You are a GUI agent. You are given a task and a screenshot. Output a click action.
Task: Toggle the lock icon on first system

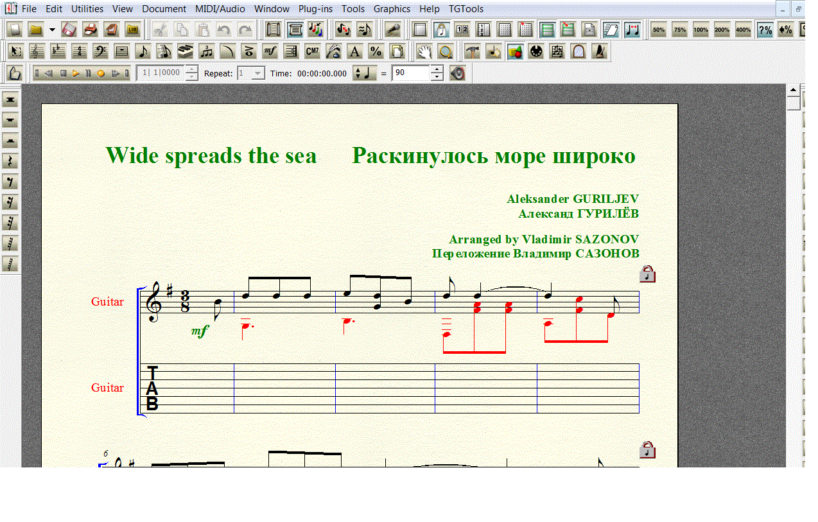(647, 274)
